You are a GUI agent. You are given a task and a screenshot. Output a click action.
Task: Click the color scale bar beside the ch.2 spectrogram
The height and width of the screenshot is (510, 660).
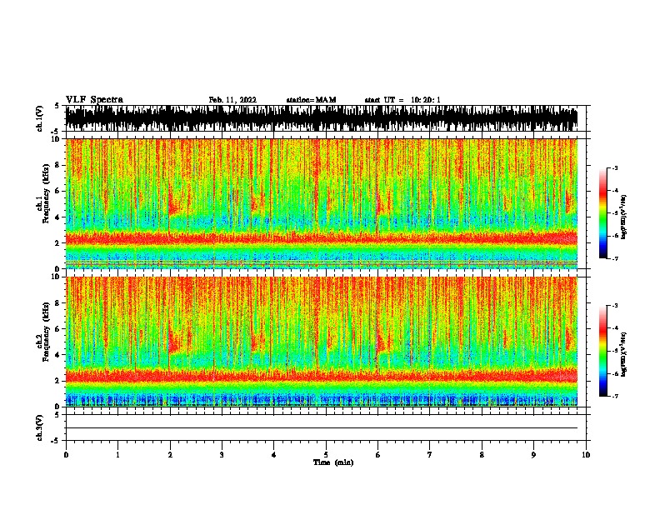click(603, 351)
